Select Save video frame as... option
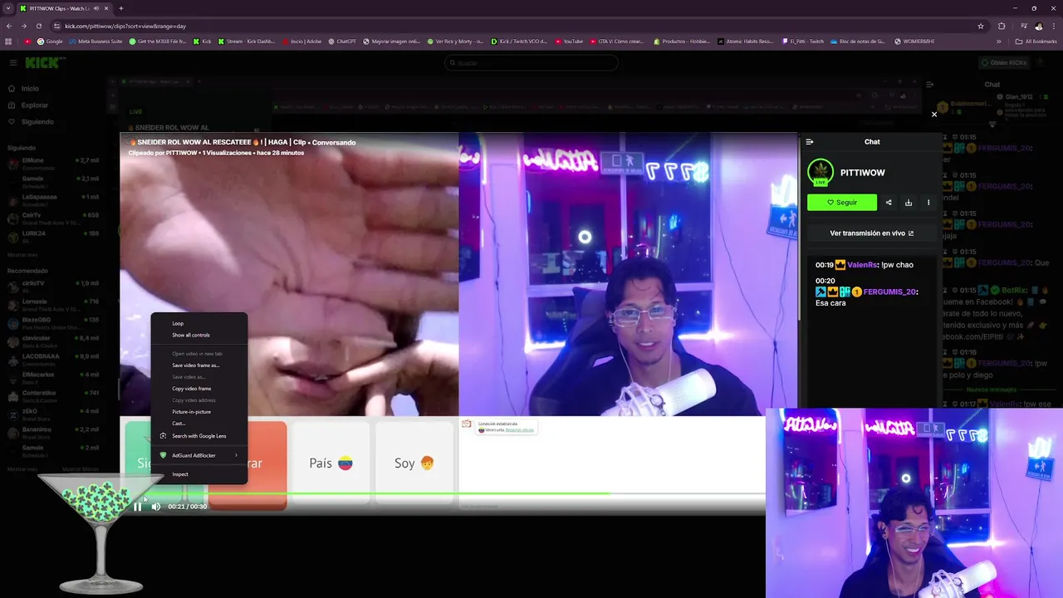The height and width of the screenshot is (598, 1063). coord(199,365)
